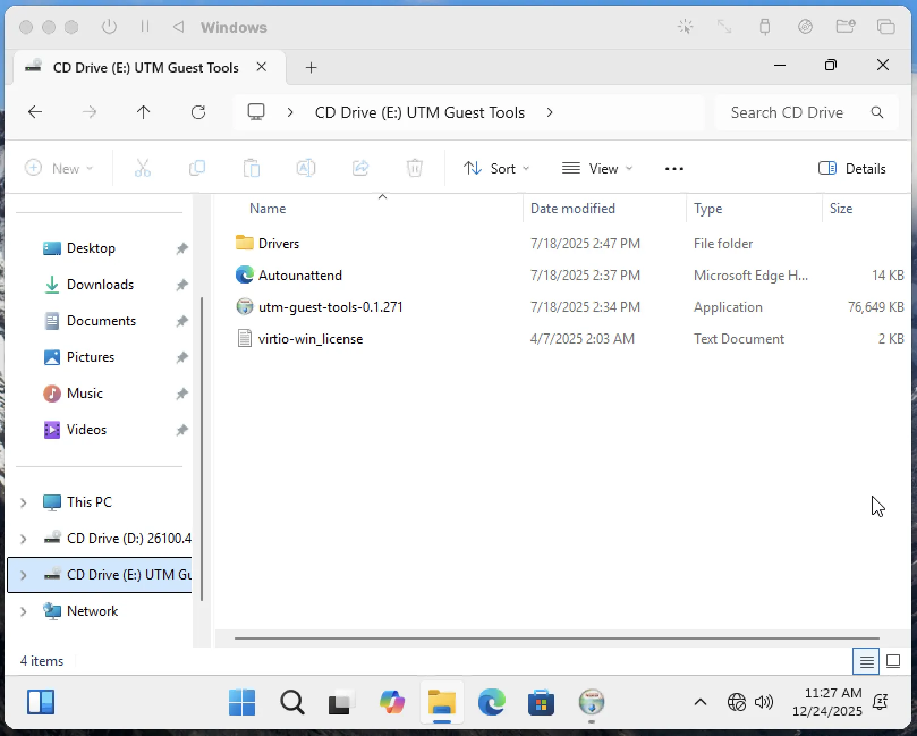Click the See more ellipsis icon
Screen dimensions: 917x736
pyautogui.click(x=674, y=168)
